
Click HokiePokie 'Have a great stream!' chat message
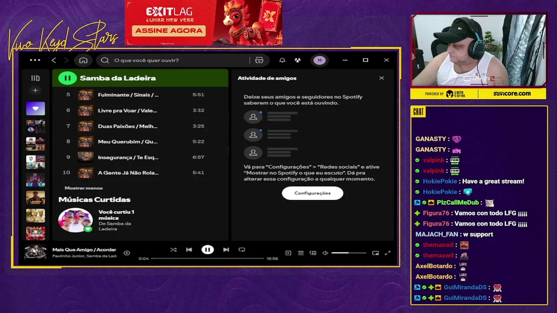tap(493, 181)
